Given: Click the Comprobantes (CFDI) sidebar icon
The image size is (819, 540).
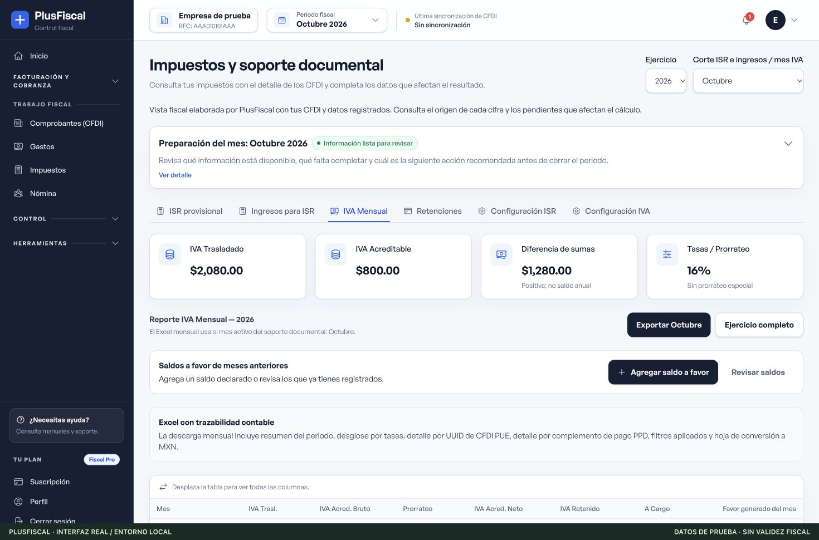Looking at the screenshot, I should click(x=18, y=123).
